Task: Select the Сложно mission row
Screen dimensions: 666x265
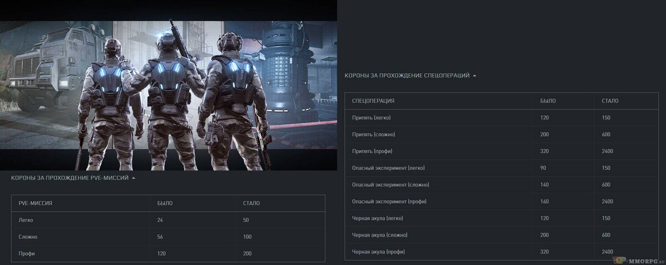Action: [168, 236]
